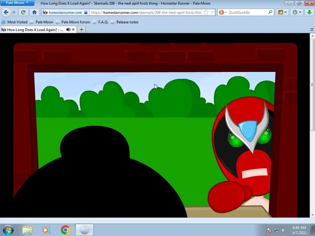The width and height of the screenshot is (315, 236).
Task: Minimize the Pale Moon window
Action: tap(289, 3)
